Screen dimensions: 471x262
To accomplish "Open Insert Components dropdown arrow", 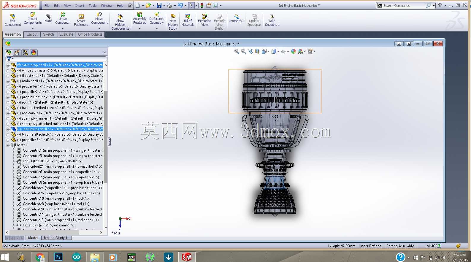I will point(33,29).
